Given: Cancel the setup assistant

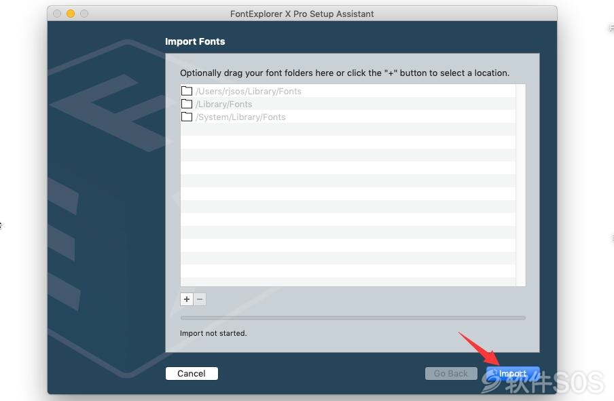Looking at the screenshot, I should (x=192, y=373).
